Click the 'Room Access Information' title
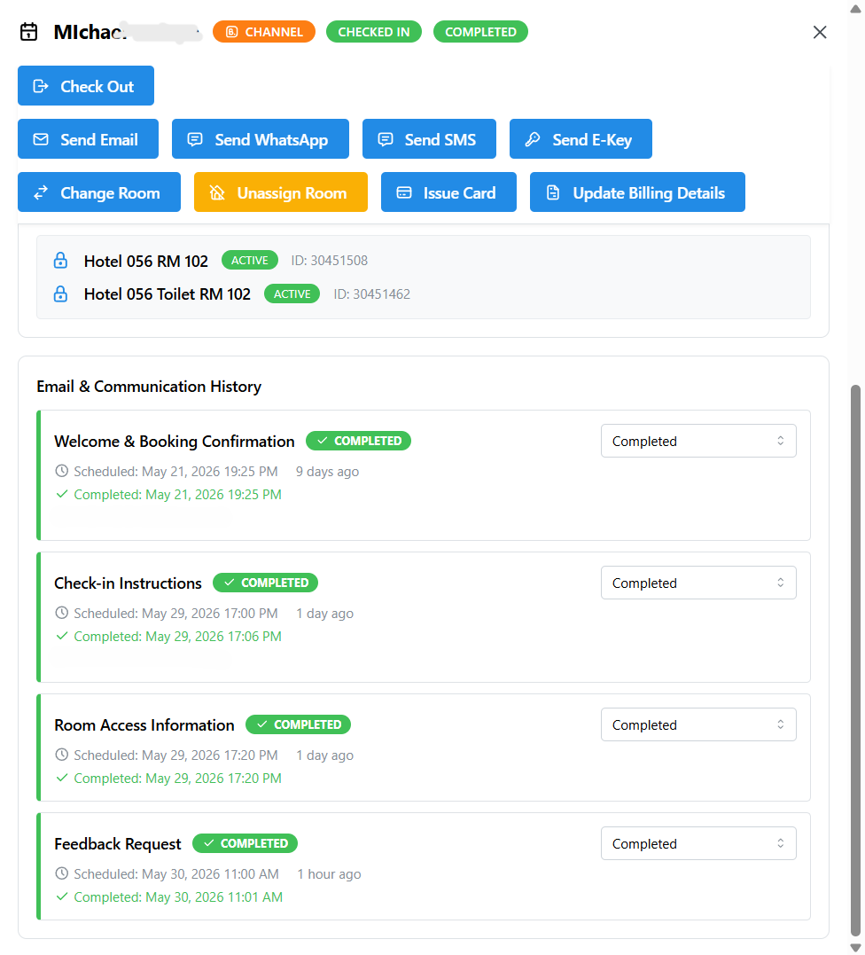The image size is (865, 955). 144,725
